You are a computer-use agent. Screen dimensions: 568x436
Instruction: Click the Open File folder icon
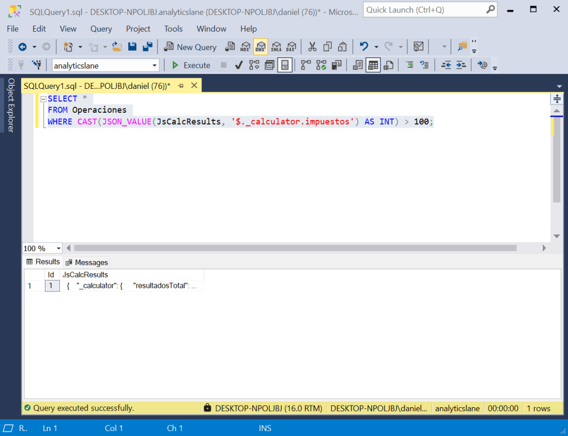(116, 47)
